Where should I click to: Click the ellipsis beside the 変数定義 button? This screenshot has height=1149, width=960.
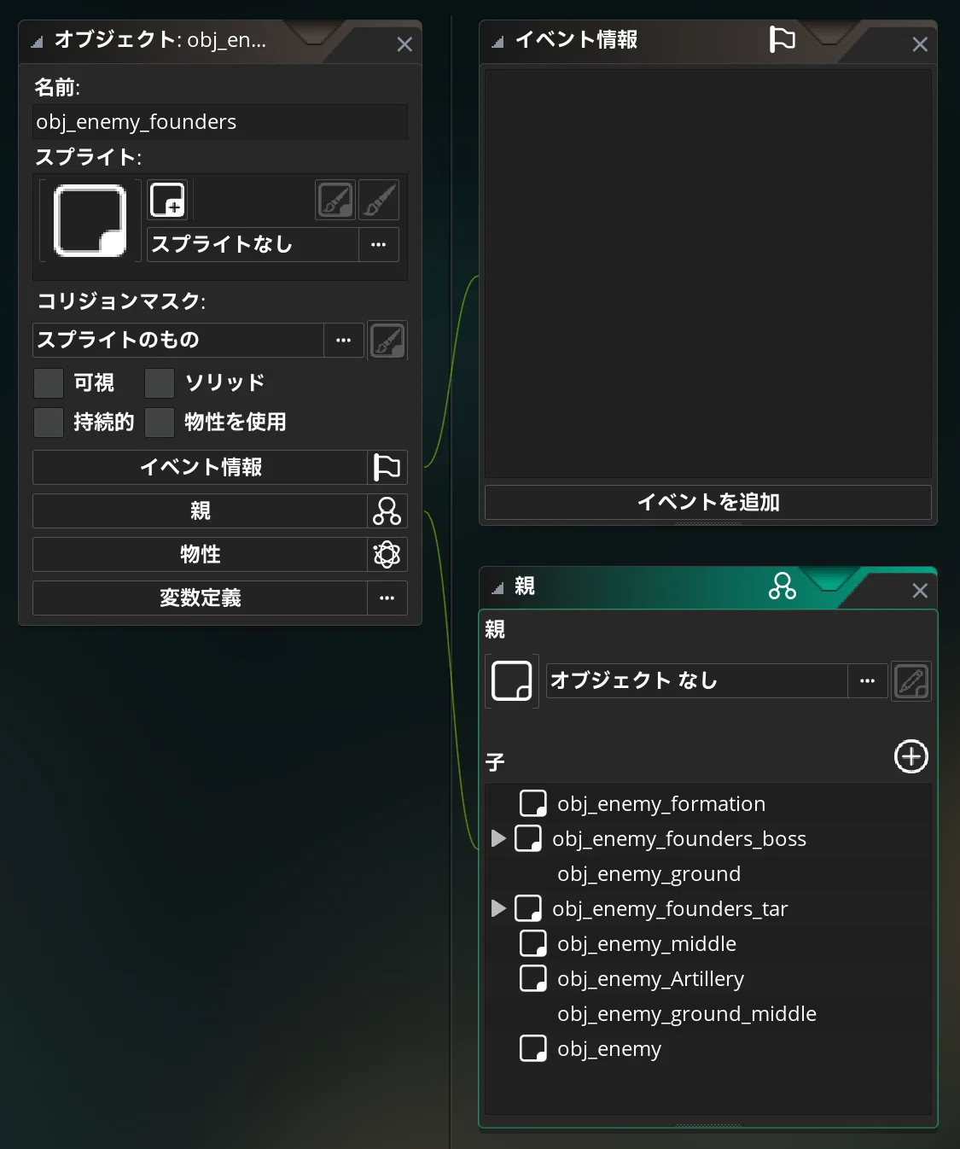pos(387,598)
